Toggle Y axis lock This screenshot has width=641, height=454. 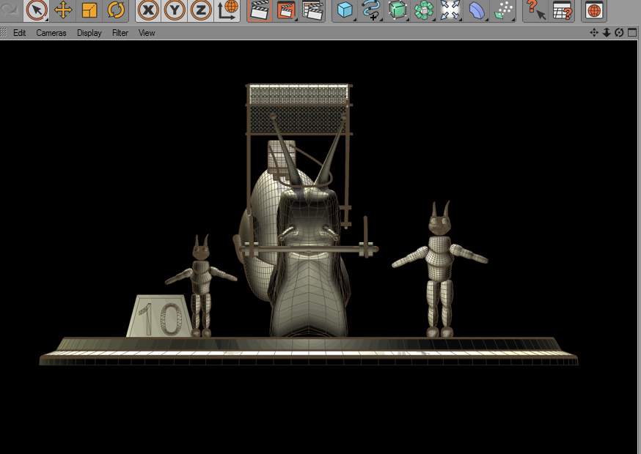click(175, 10)
